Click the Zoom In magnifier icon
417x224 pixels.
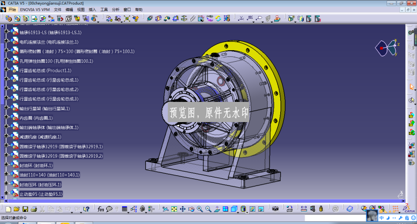pyautogui.click(x=200, y=209)
